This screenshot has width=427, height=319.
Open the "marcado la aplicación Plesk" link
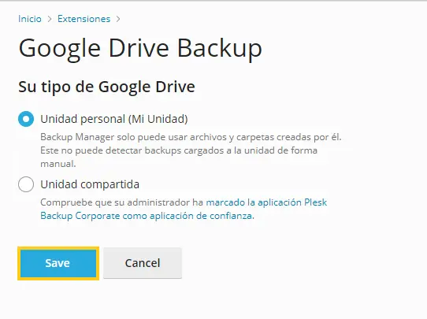[x=266, y=202]
